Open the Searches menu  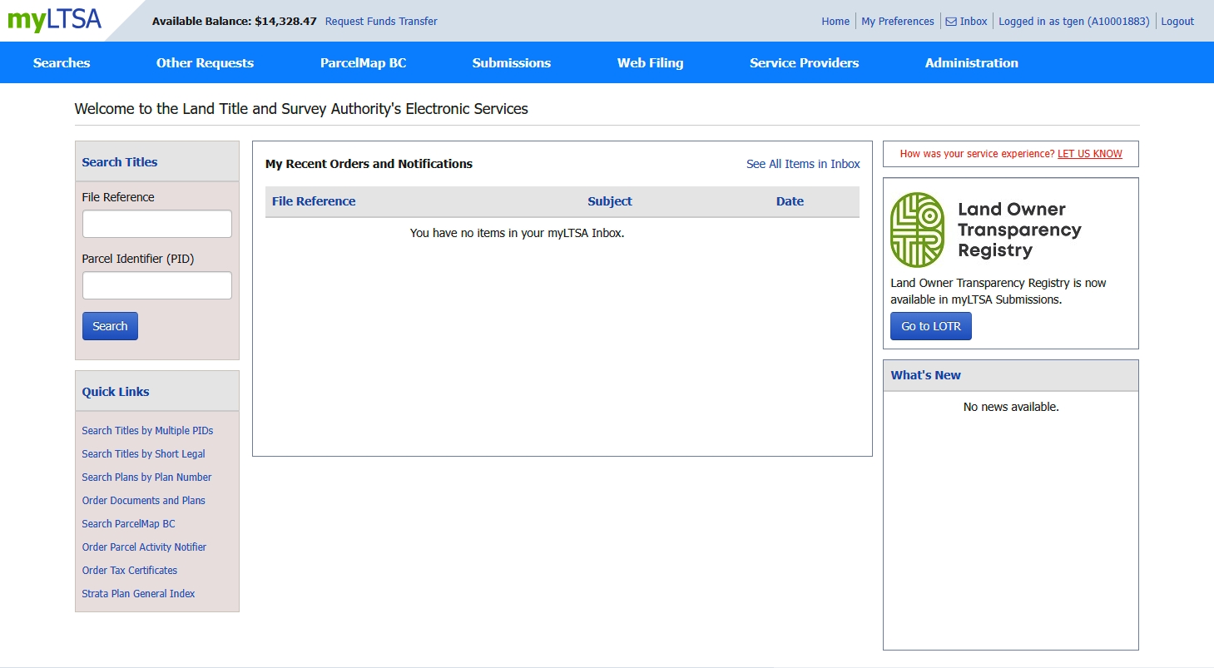click(62, 62)
